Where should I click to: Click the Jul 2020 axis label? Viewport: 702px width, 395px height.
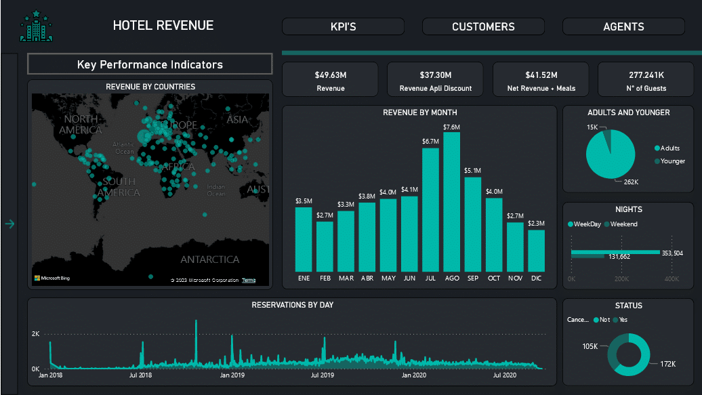coord(505,375)
